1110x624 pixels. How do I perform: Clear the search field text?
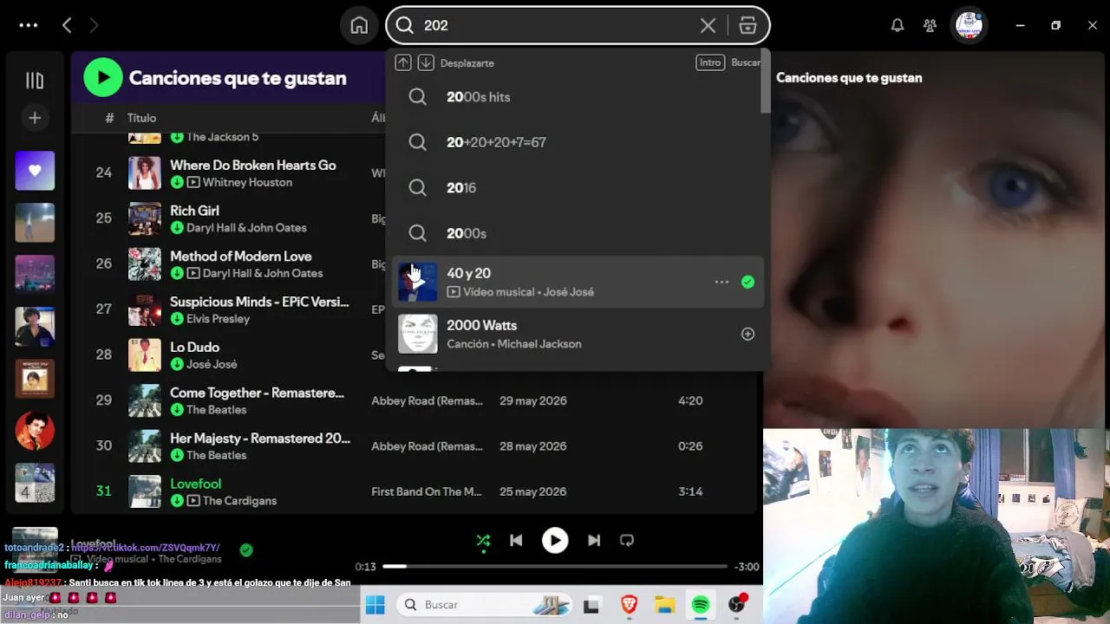(708, 25)
